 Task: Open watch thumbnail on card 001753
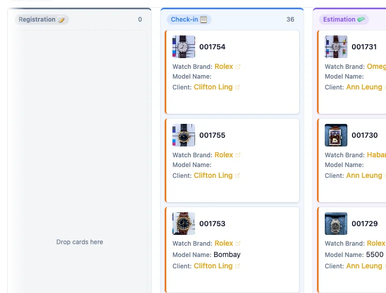184,224
